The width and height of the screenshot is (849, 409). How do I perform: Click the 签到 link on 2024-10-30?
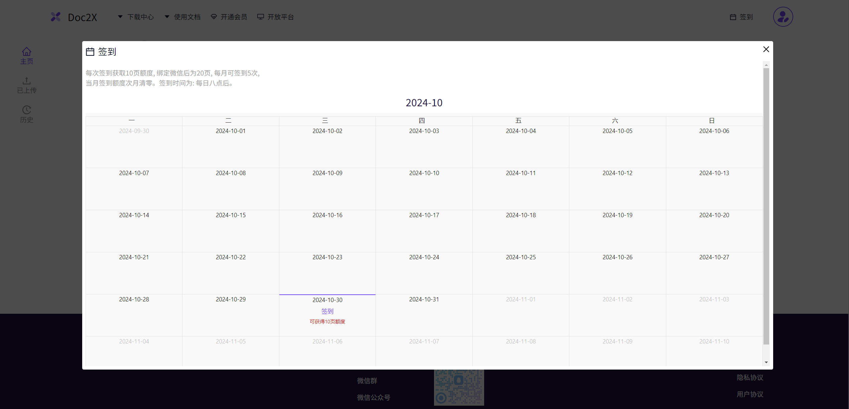point(327,311)
